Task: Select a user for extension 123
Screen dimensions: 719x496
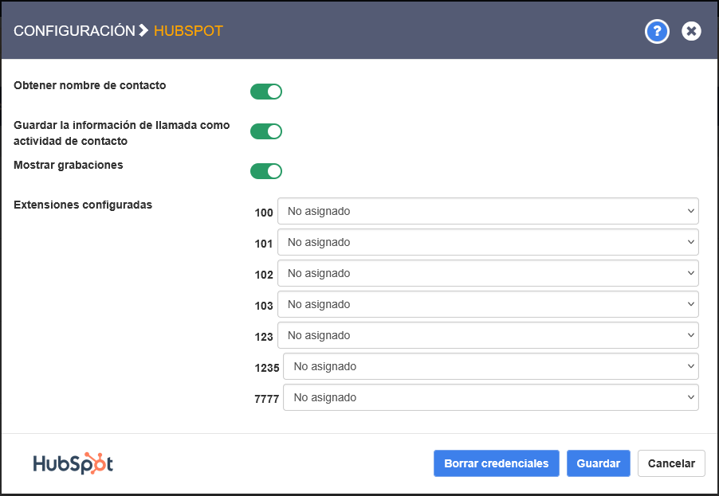Action: (x=488, y=335)
